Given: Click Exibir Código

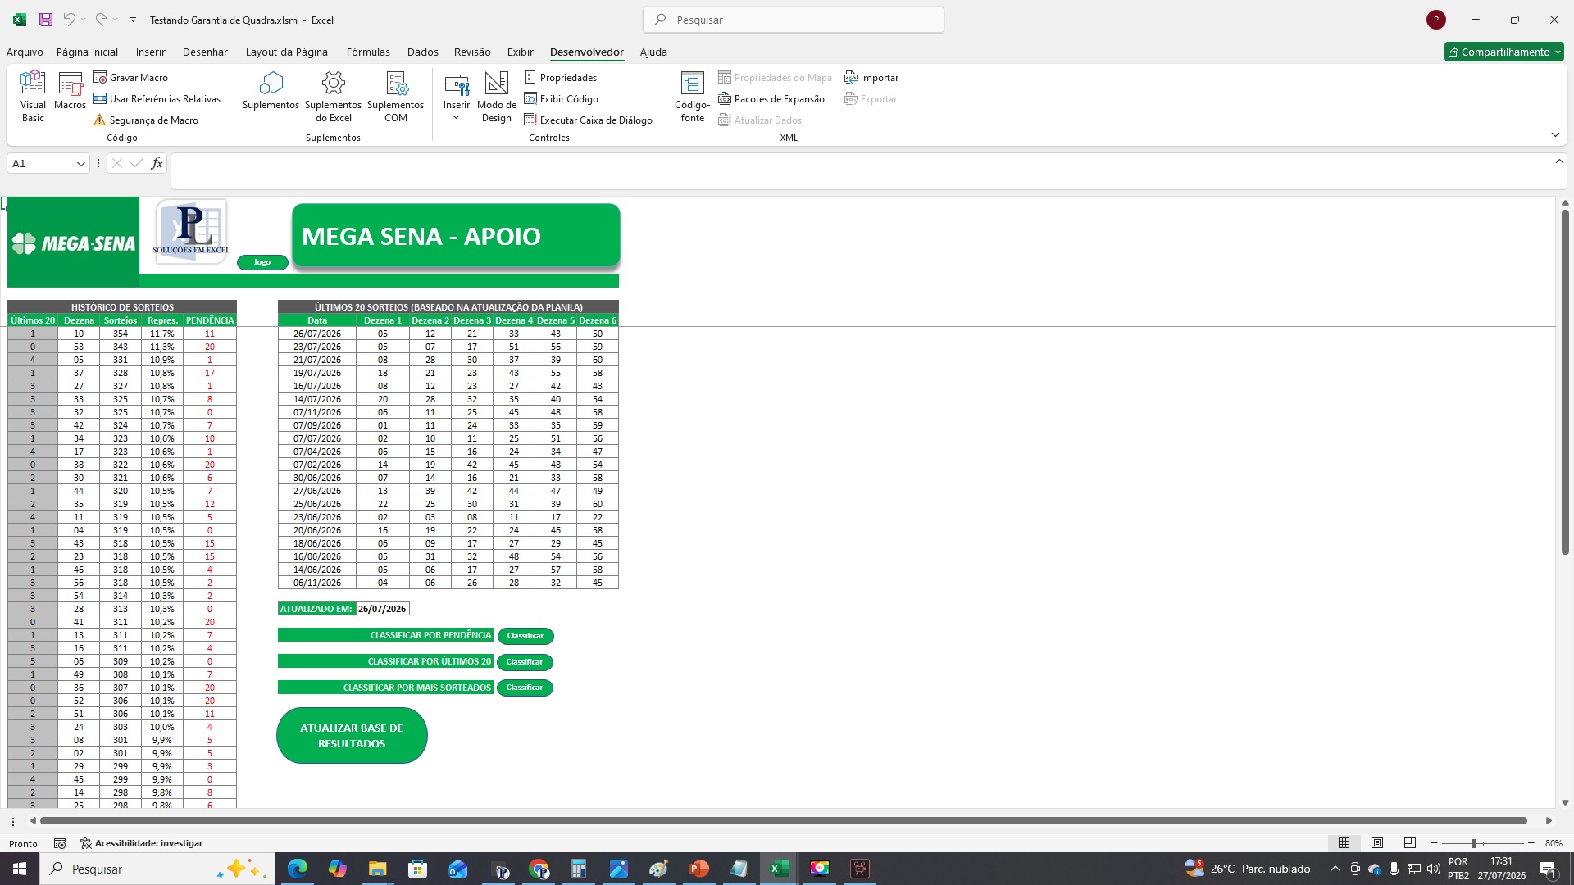Looking at the screenshot, I should tap(562, 98).
